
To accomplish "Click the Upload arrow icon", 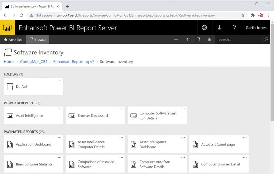I will point(187,39).
